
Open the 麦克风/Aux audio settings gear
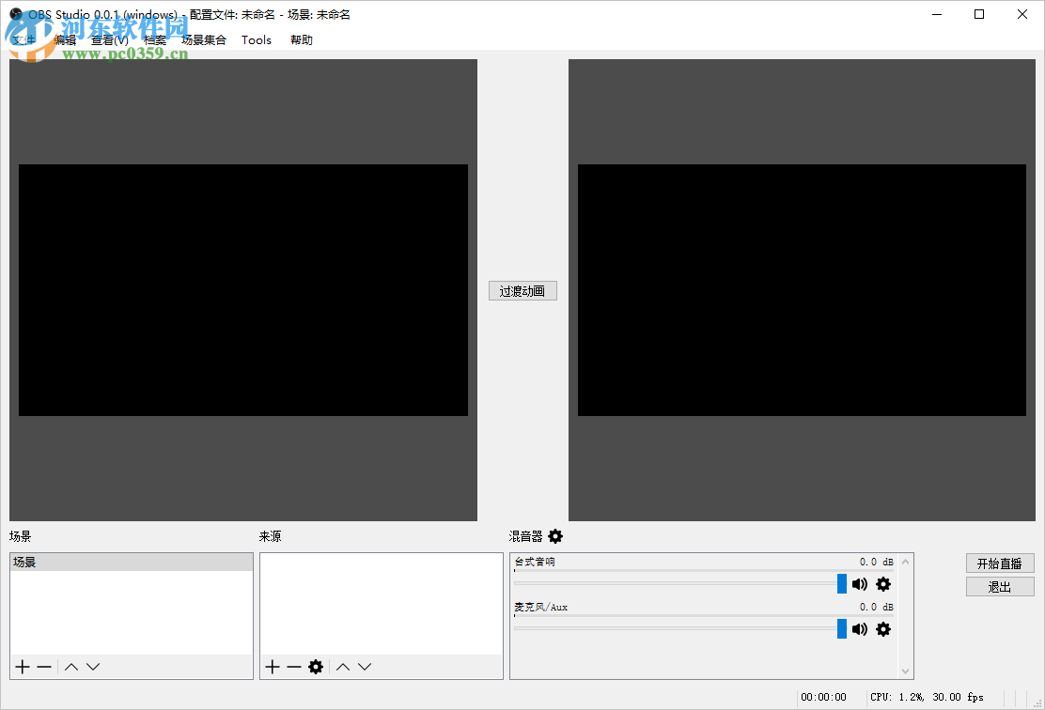(883, 628)
